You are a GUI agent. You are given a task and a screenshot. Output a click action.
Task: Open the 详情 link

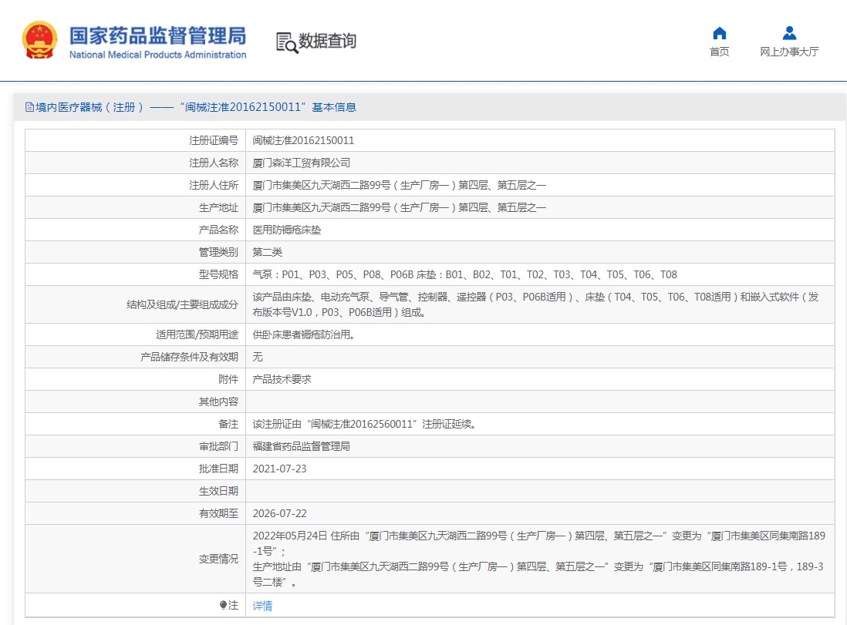262,606
